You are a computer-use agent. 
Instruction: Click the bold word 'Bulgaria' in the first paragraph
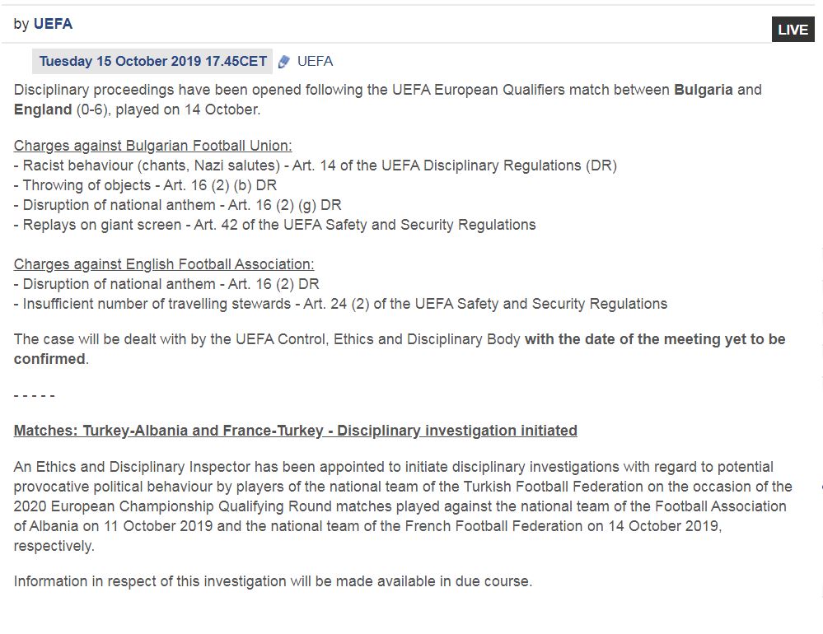(x=703, y=90)
